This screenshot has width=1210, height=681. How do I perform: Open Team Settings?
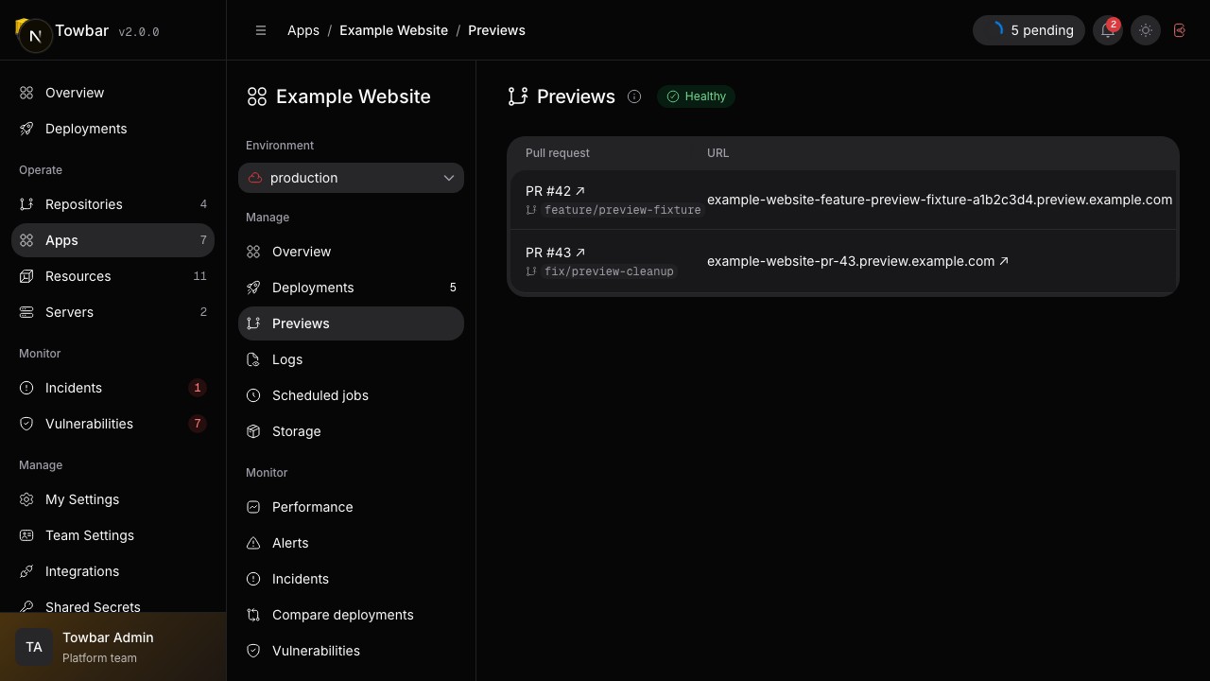[x=112, y=535]
